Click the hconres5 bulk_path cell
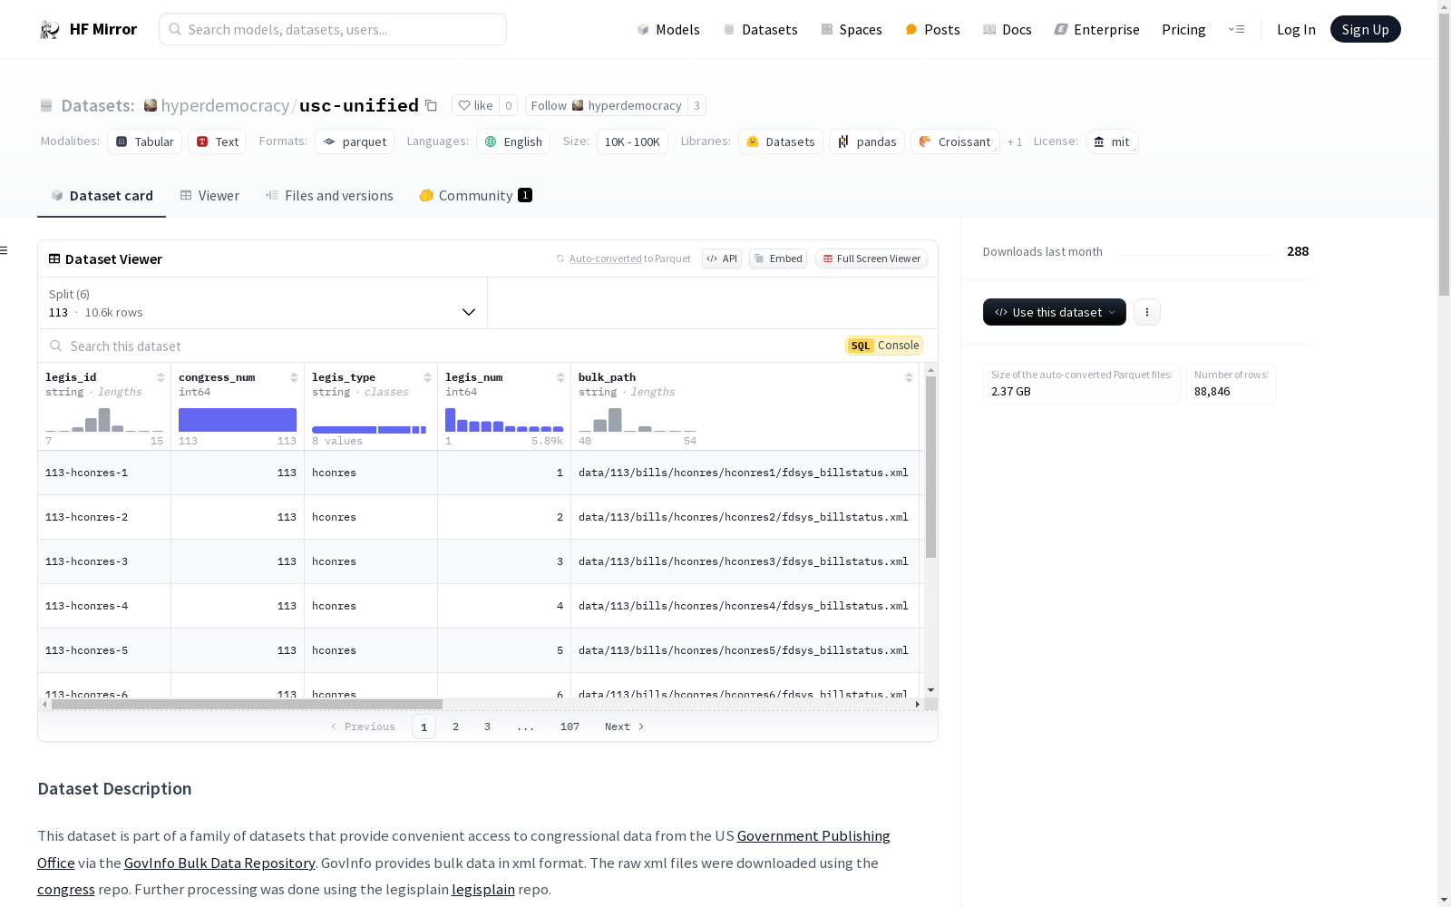This screenshot has height=907, width=1451. pyautogui.click(x=745, y=650)
